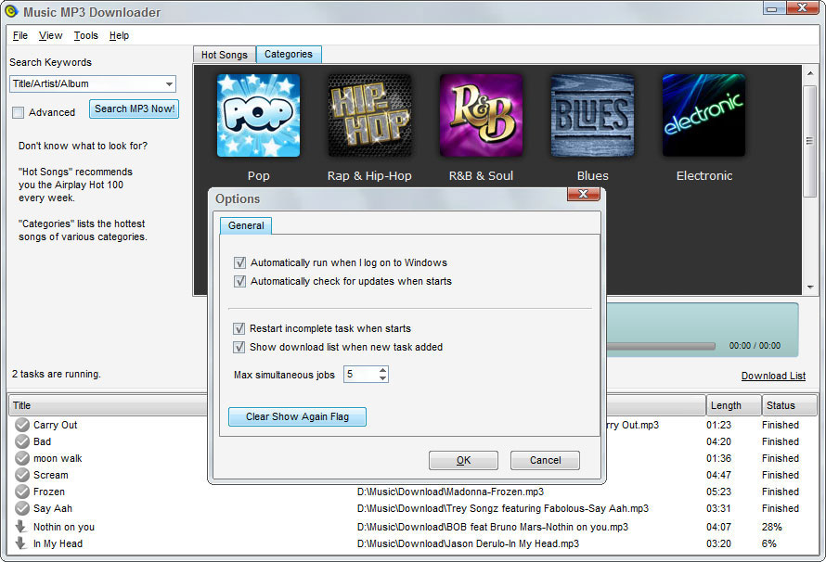Cancel the Options dialog
Image resolution: width=826 pixels, height=562 pixels.
(545, 460)
